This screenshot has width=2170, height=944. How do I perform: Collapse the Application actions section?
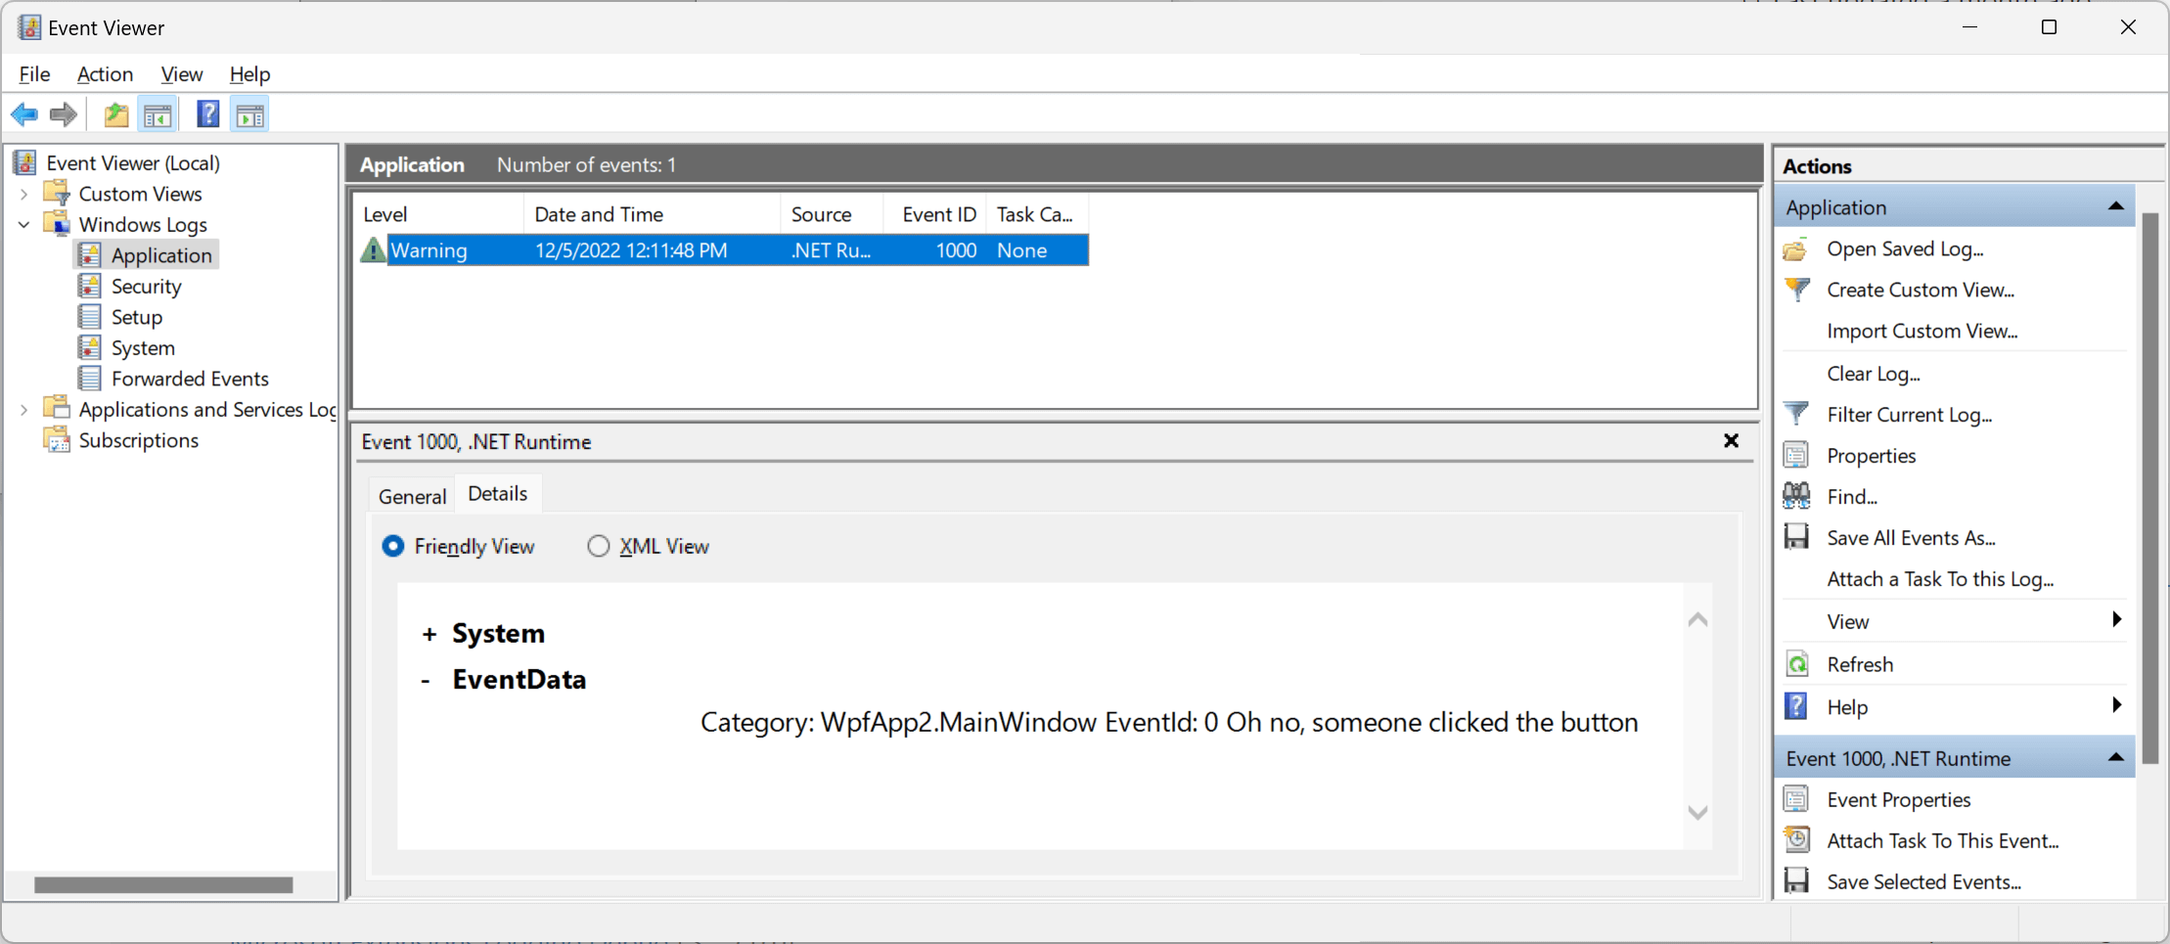click(x=2116, y=206)
